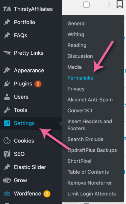Screen dimensions: 126x204
Task: Click the Appearance paintbrush icon
Action: (x=7, y=70)
